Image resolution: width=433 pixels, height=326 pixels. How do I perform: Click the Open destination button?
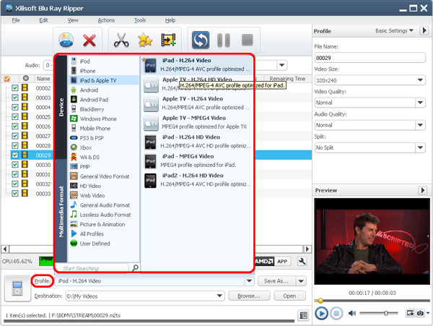289,296
